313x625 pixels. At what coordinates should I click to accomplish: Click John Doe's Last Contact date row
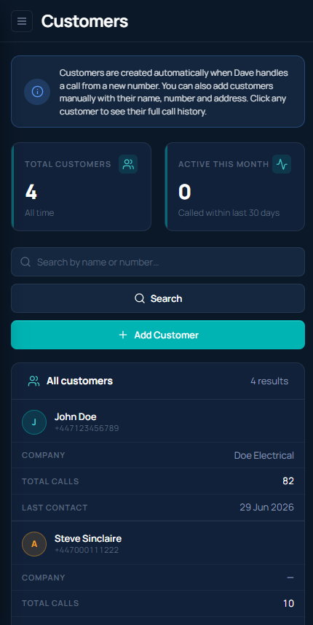click(158, 508)
